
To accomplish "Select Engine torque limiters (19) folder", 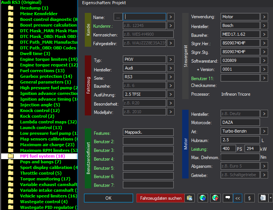I will 49,59.
